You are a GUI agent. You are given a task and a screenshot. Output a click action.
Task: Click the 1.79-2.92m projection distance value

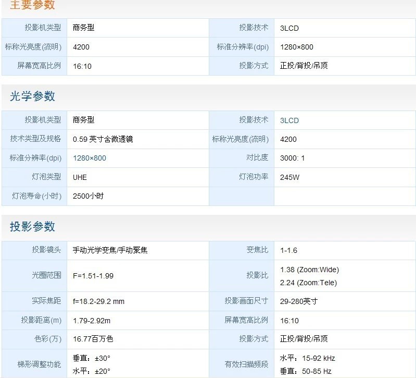pos(92,321)
